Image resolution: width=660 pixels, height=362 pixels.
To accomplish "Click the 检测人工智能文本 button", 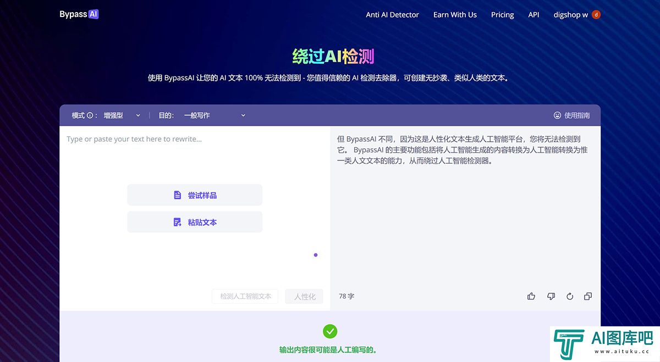I will coord(245,296).
